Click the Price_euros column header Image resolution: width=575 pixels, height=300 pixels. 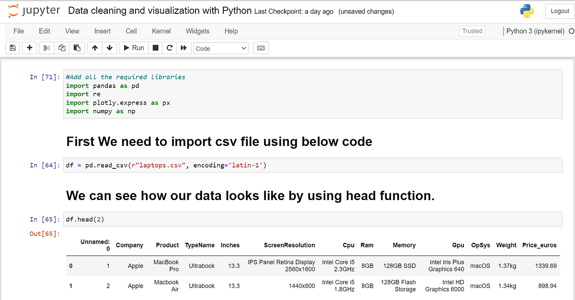[x=540, y=245]
